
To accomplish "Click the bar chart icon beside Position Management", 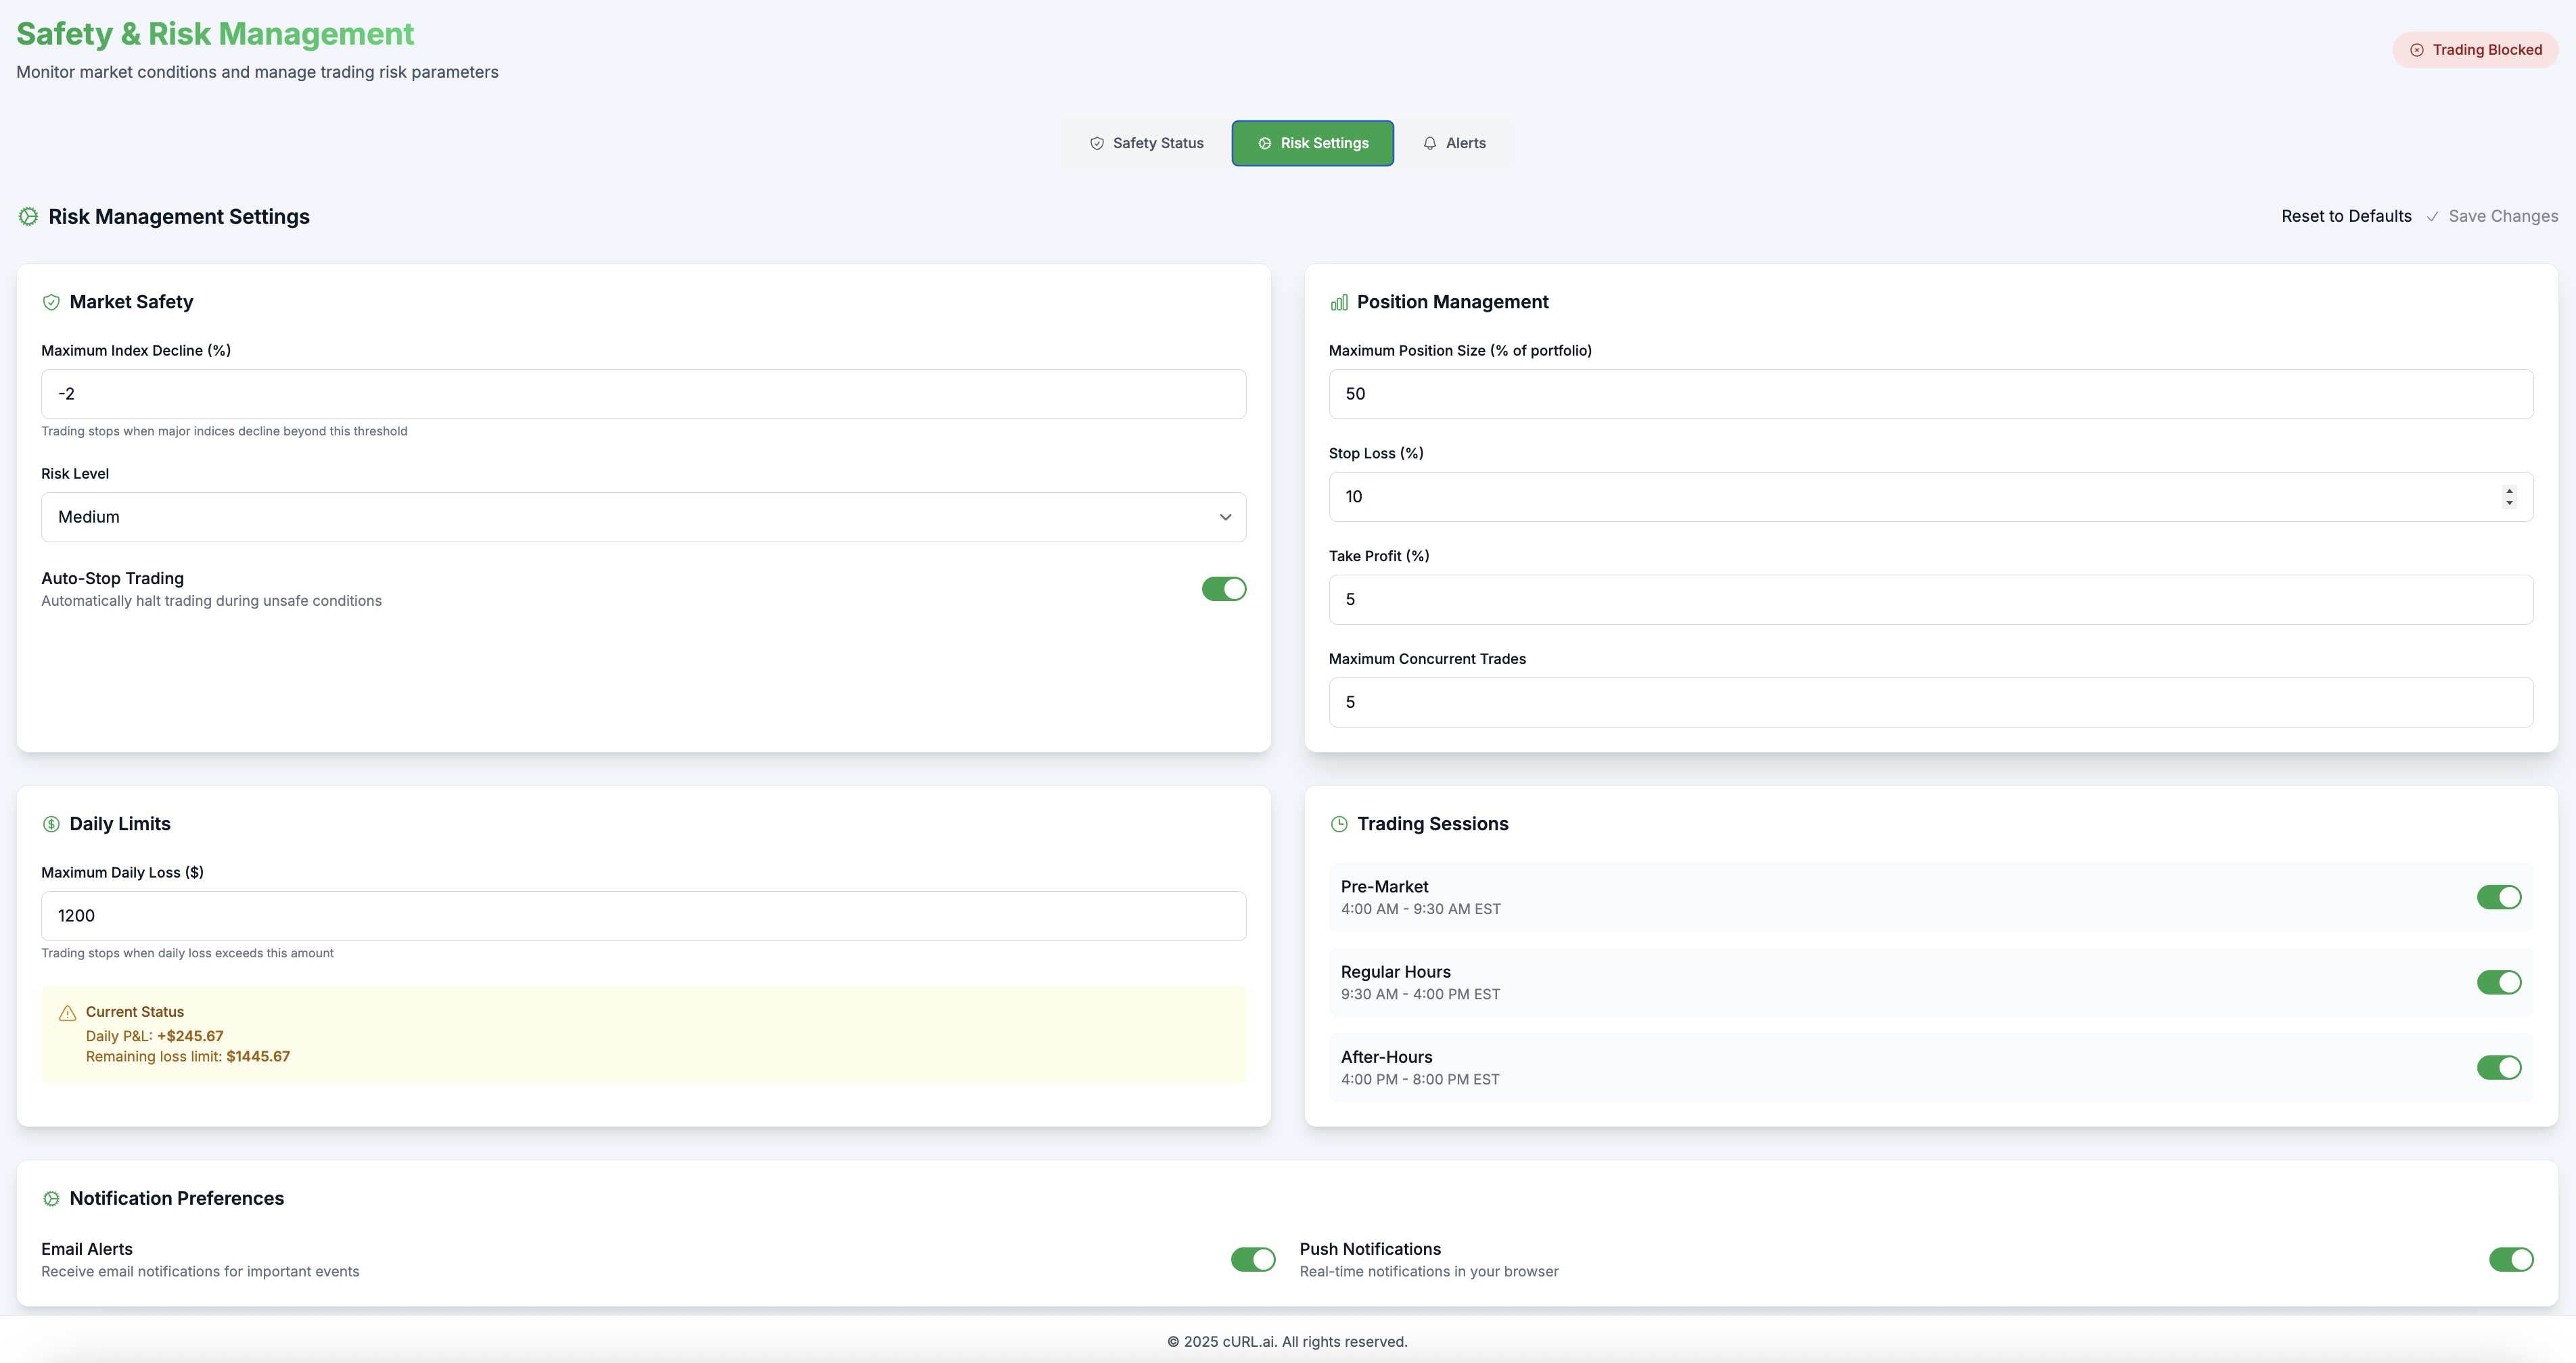I will tap(1339, 303).
